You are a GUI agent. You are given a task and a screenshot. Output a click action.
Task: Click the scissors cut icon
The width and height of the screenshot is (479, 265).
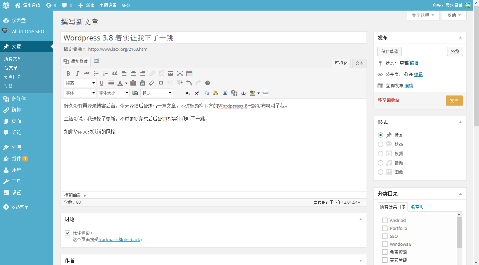tap(225, 93)
